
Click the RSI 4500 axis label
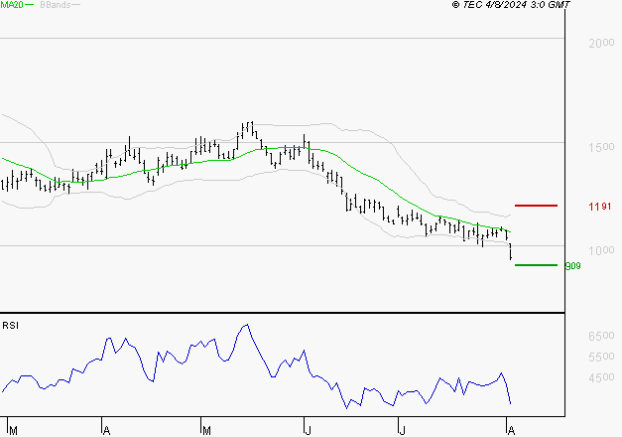tap(601, 377)
